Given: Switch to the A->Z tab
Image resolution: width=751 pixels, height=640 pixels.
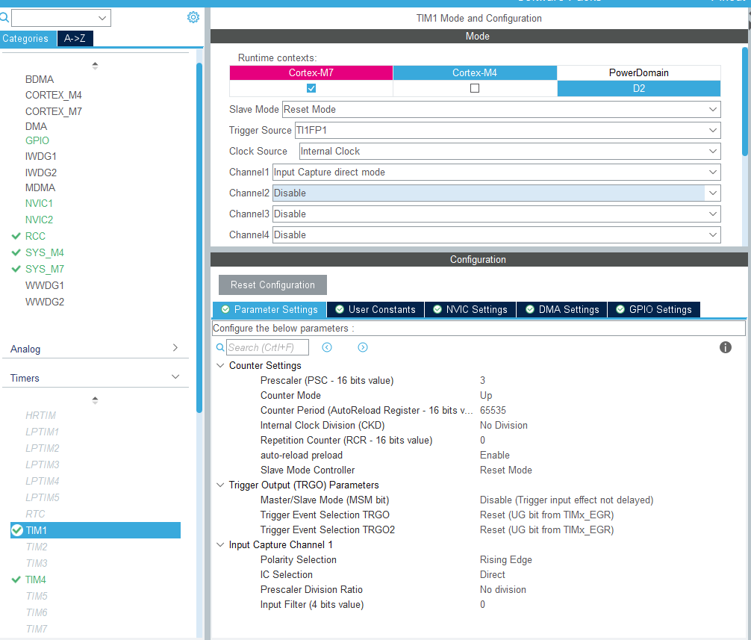Looking at the screenshot, I should click(x=75, y=38).
